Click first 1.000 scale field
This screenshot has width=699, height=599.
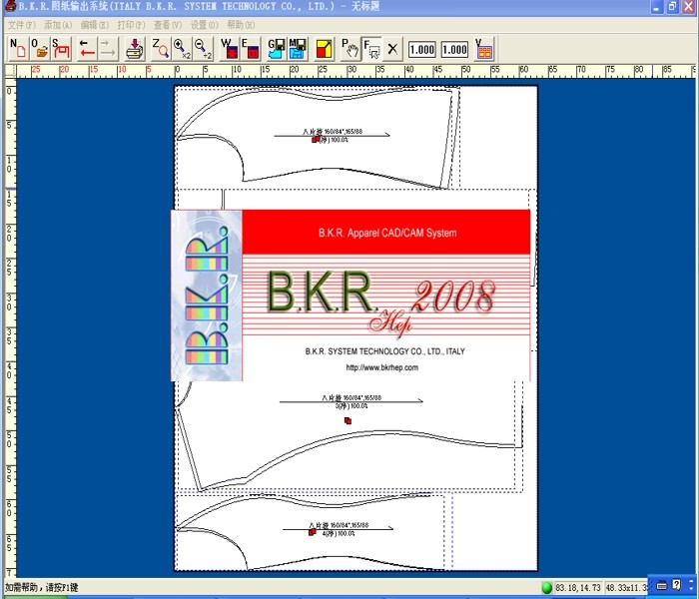(x=421, y=50)
